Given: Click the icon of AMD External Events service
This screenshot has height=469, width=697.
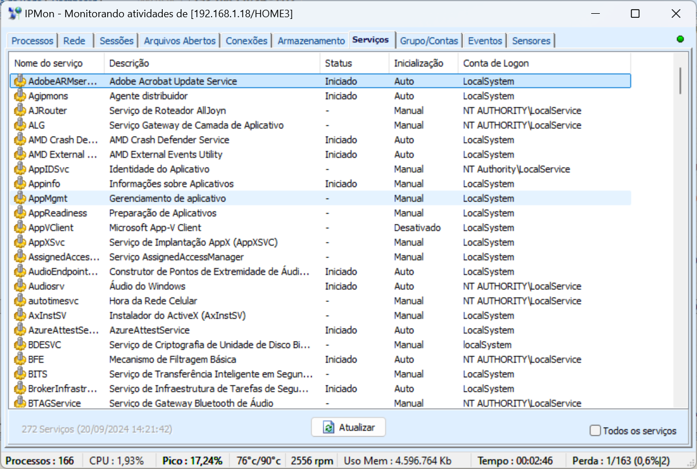Looking at the screenshot, I should pos(20,154).
